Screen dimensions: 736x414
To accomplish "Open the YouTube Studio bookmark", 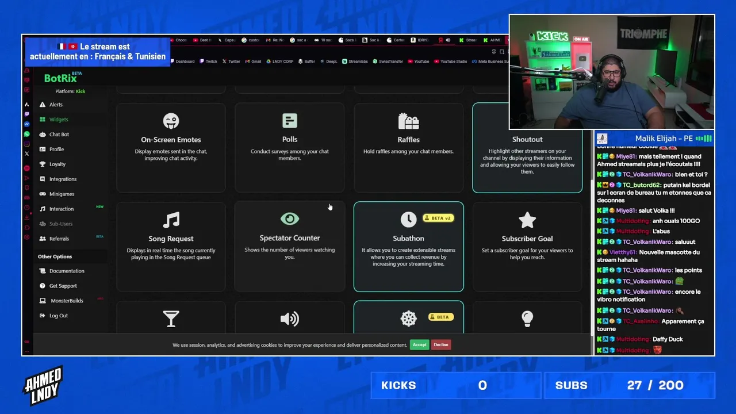I will (x=451, y=62).
